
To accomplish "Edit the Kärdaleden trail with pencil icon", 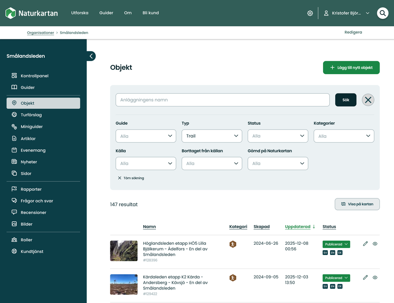I will 365,278.
